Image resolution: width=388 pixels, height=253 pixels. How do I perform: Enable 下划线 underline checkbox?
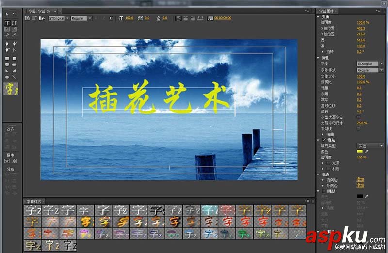[358, 128]
